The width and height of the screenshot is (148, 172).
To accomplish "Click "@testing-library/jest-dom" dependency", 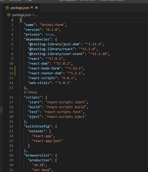I will 54,44.
